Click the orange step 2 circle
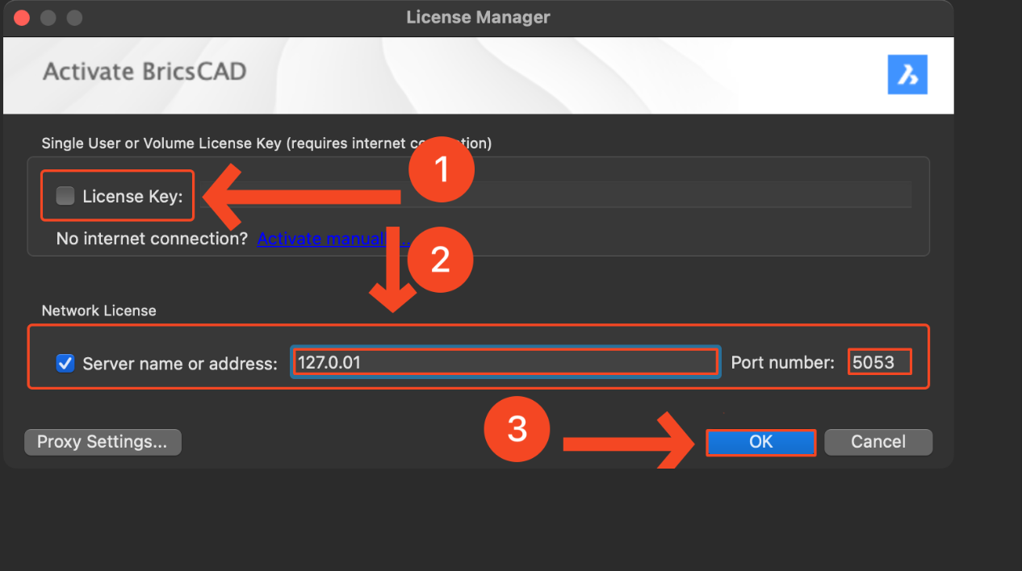This screenshot has width=1022, height=571. coord(440,260)
